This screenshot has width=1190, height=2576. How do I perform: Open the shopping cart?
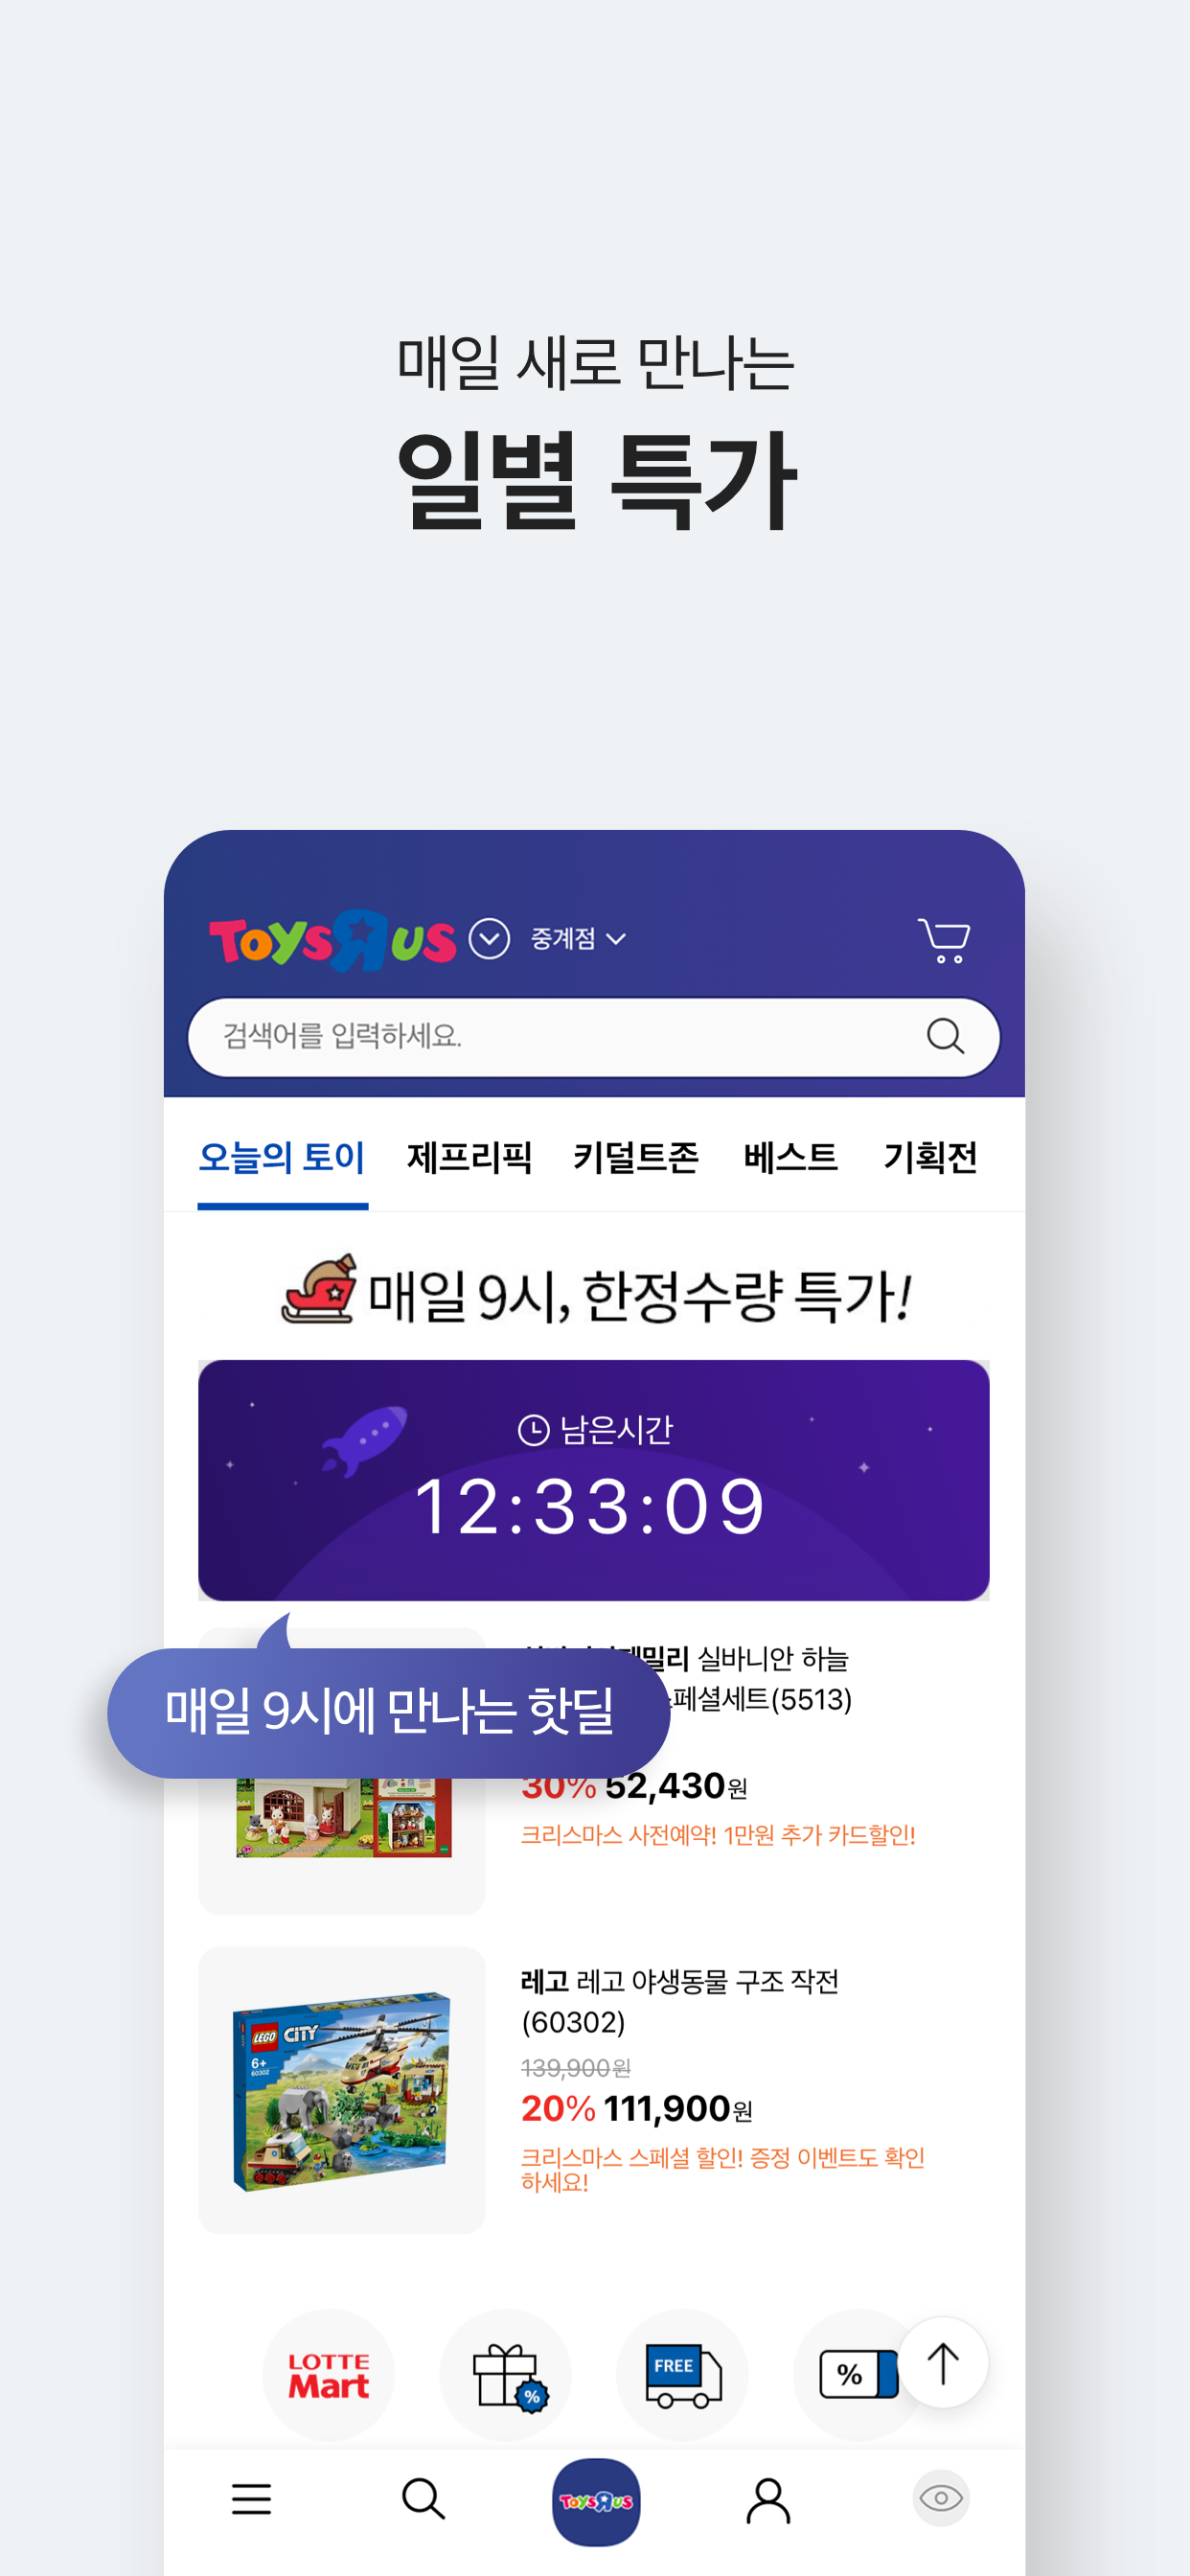coord(943,940)
